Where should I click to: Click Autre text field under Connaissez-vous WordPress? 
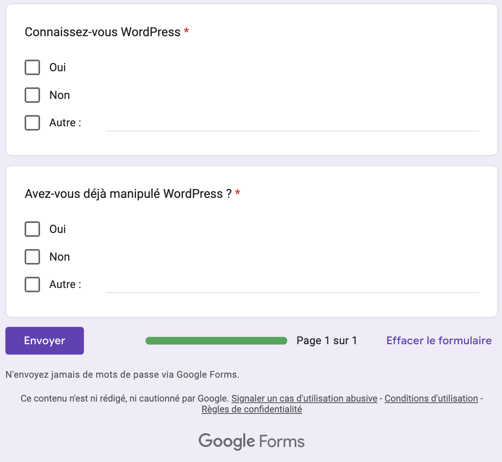point(292,124)
